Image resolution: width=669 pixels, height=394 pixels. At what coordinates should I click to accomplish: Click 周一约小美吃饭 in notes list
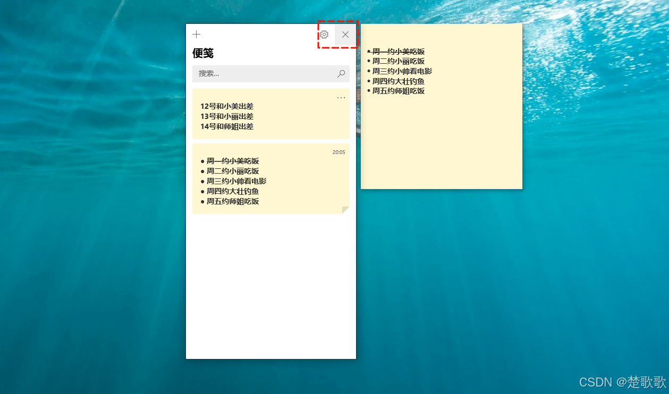233,161
